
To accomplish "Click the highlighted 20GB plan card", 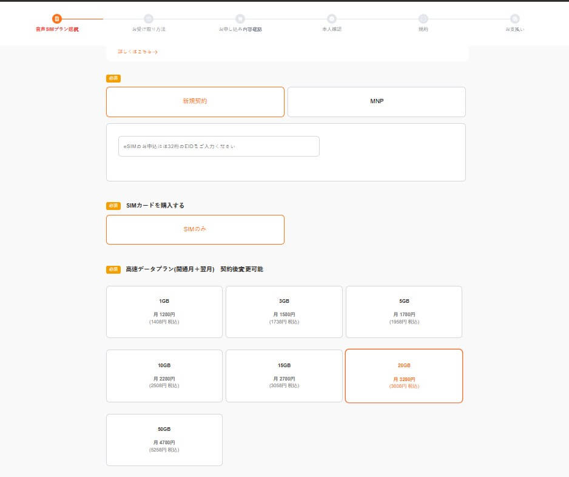I will [x=404, y=376].
